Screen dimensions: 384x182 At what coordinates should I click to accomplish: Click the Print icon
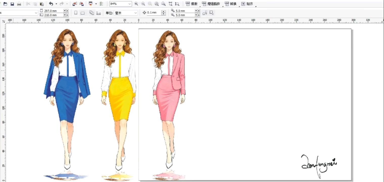pyautogui.click(x=19, y=4)
